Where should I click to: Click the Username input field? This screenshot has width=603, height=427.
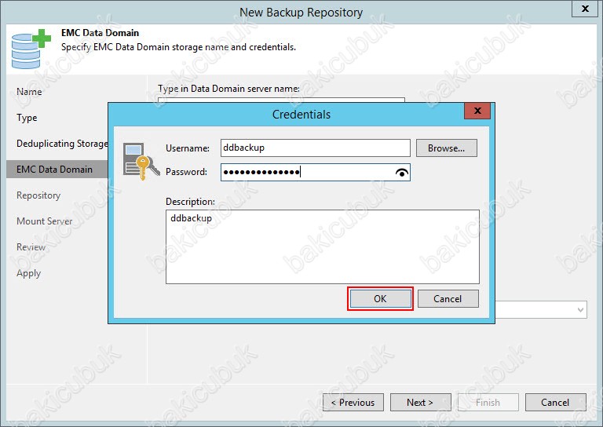[x=315, y=148]
